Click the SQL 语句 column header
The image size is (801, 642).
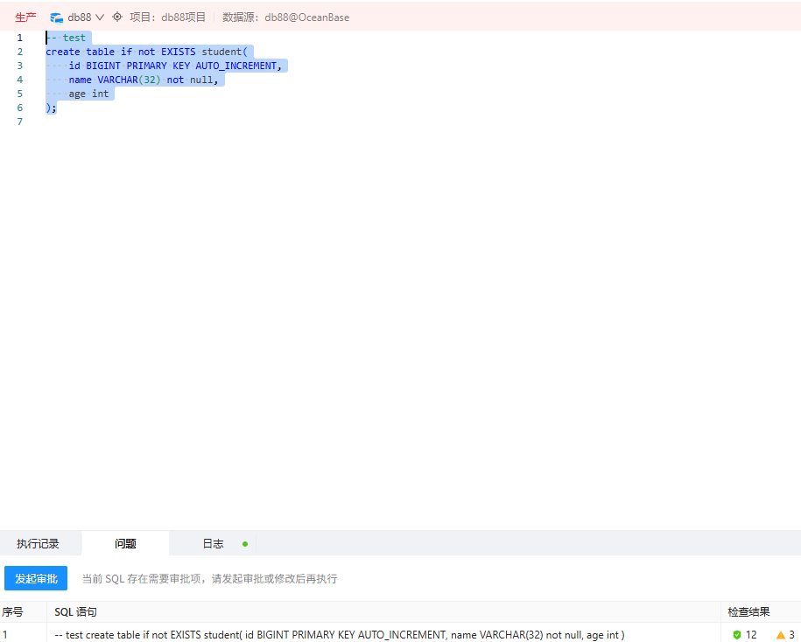75,612
